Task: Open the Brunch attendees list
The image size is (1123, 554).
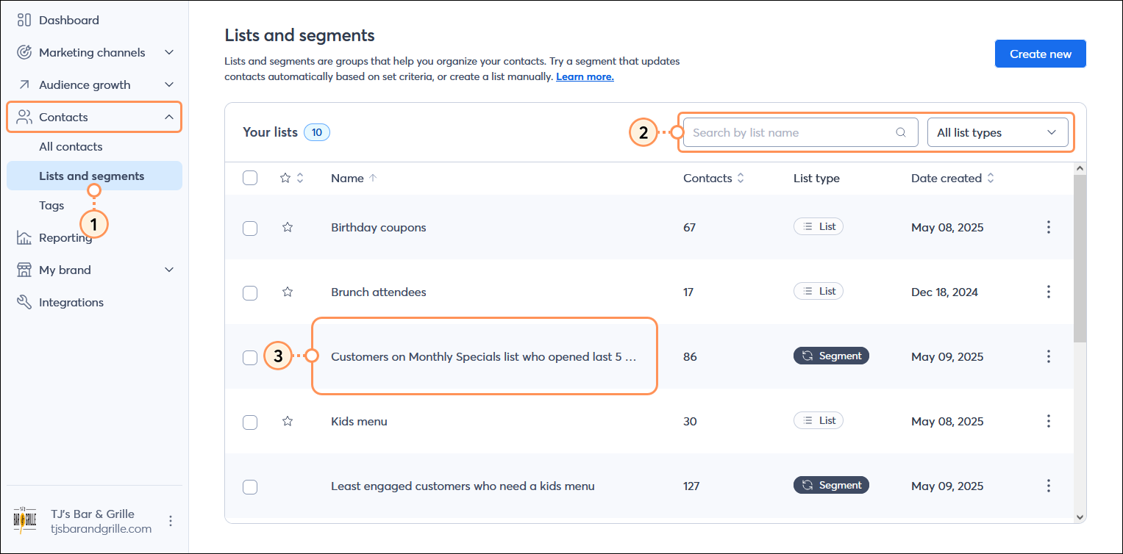Action: coord(379,292)
